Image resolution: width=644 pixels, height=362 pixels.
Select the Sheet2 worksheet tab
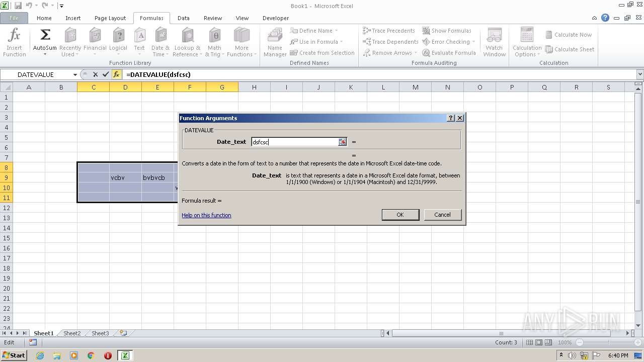coord(72,333)
